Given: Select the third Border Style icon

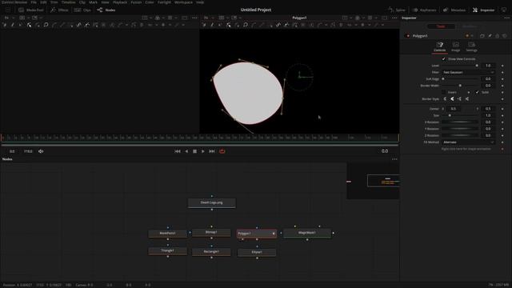Looking at the screenshot, I should 459,99.
